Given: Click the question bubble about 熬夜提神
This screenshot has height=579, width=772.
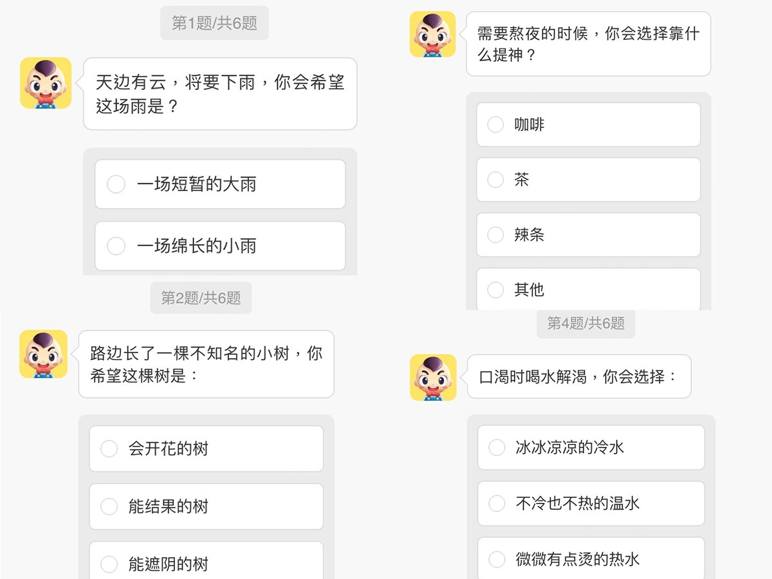Looking at the screenshot, I should point(588,44).
